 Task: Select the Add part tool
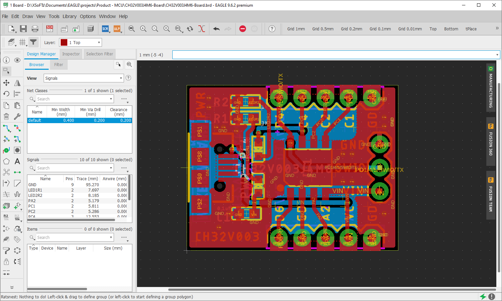(17, 206)
